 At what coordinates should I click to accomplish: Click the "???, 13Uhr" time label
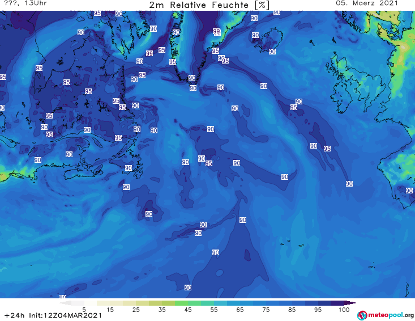[x=25, y=3]
